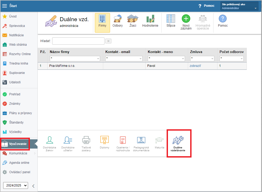Open Výsledky results section

click(x=12, y=132)
